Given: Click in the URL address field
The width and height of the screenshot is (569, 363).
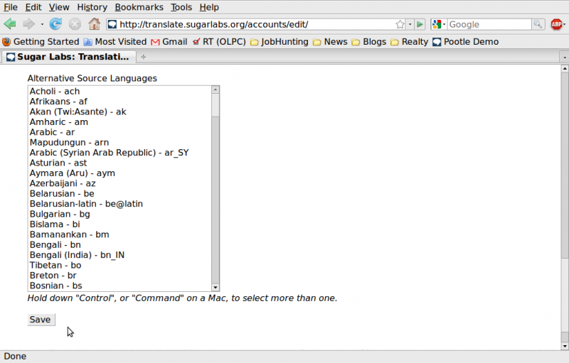Looking at the screenshot, I should coord(249,24).
